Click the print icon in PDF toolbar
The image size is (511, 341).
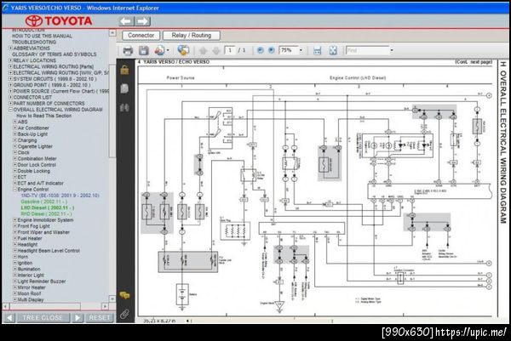(128, 50)
